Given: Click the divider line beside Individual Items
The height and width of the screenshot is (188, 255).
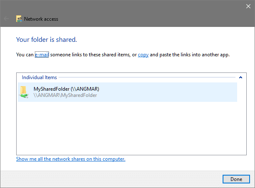Looking at the screenshot, I should (x=147, y=77).
